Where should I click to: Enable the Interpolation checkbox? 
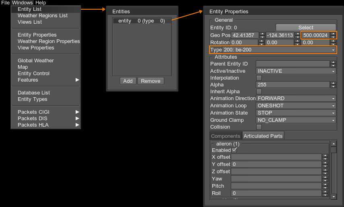259,78
